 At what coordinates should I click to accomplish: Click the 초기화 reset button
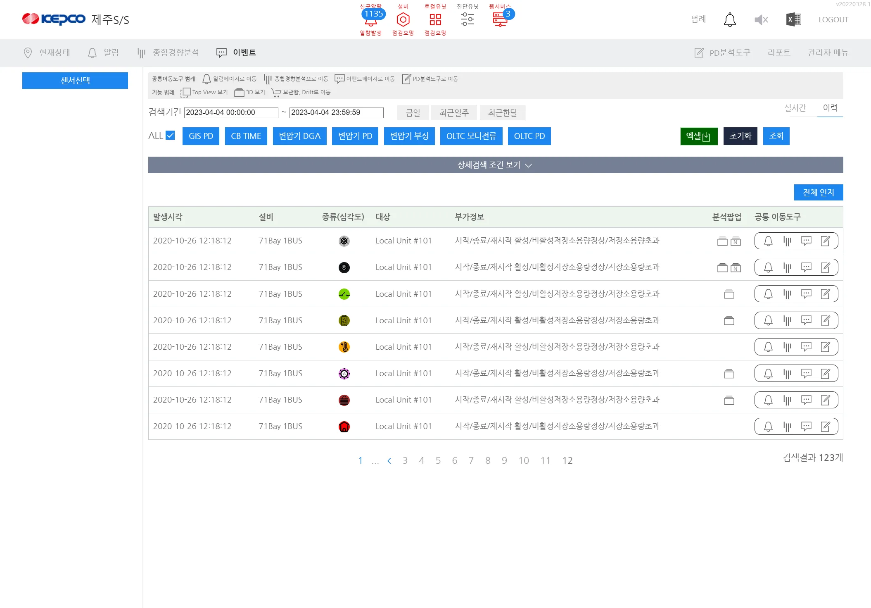(740, 136)
